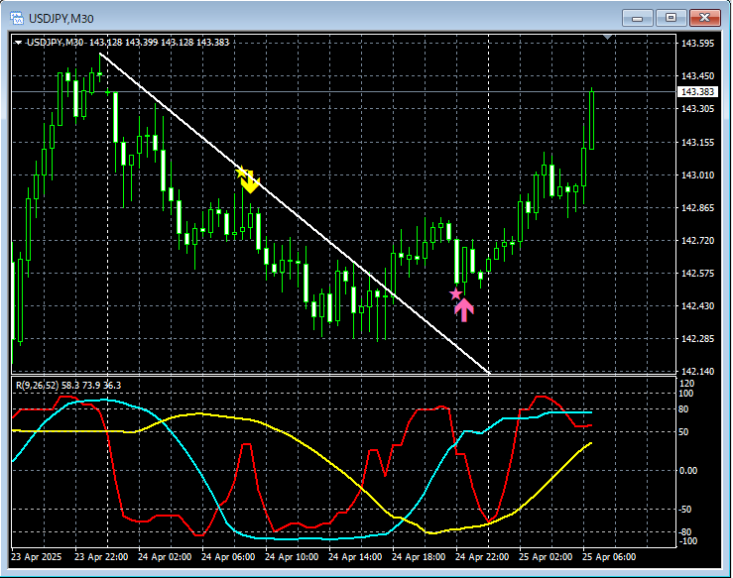Viewport: 733px width, 578px height.
Task: Close the USDJPY,M30 chart window
Action: point(704,18)
